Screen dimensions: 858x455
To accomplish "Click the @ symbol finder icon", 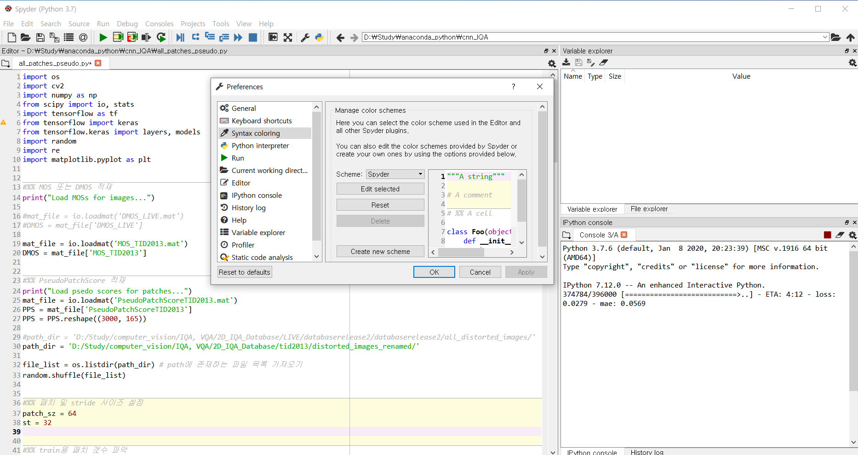I will tap(83, 37).
